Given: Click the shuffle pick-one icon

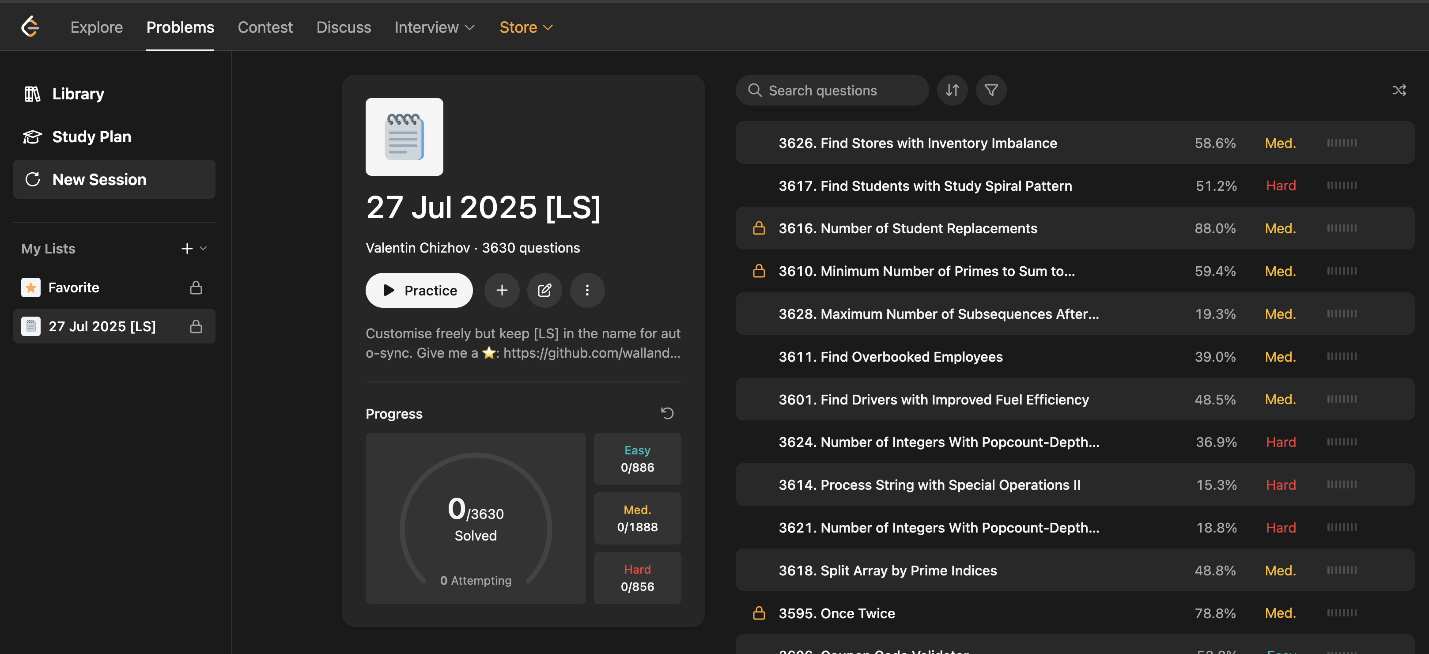Looking at the screenshot, I should tap(1399, 90).
